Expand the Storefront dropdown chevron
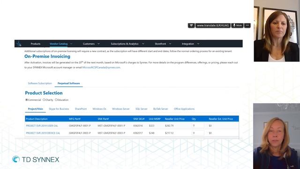 click(170, 44)
